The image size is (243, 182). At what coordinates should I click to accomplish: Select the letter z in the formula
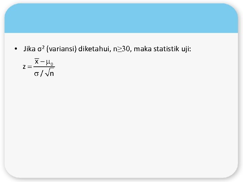coord(24,67)
